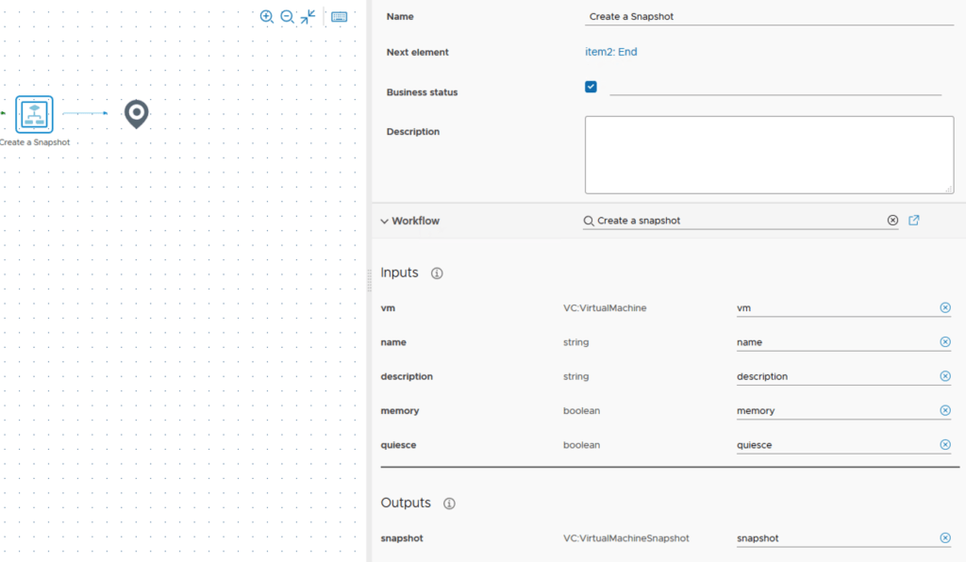Click inside the Description text area

(x=769, y=155)
